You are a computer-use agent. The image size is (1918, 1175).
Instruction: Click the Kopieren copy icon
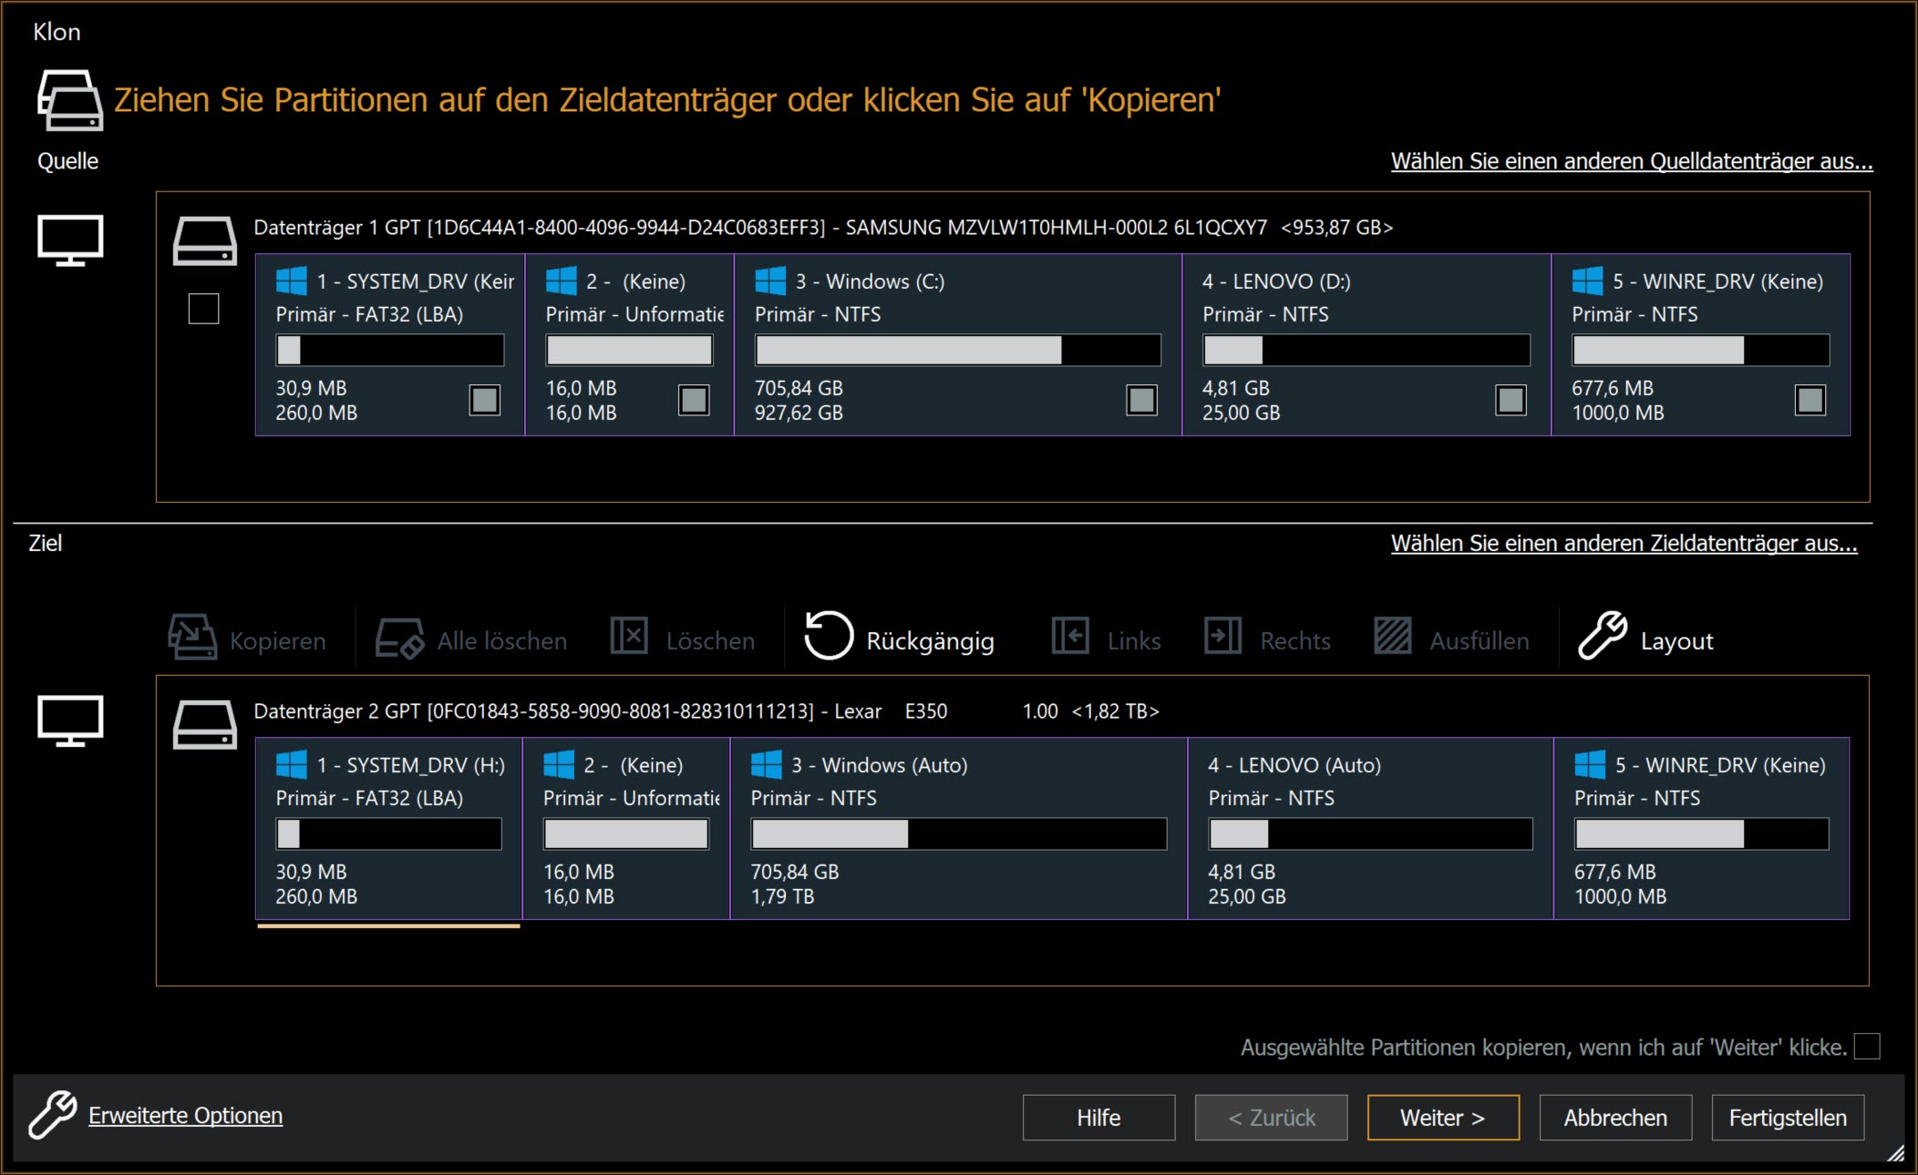coord(192,637)
